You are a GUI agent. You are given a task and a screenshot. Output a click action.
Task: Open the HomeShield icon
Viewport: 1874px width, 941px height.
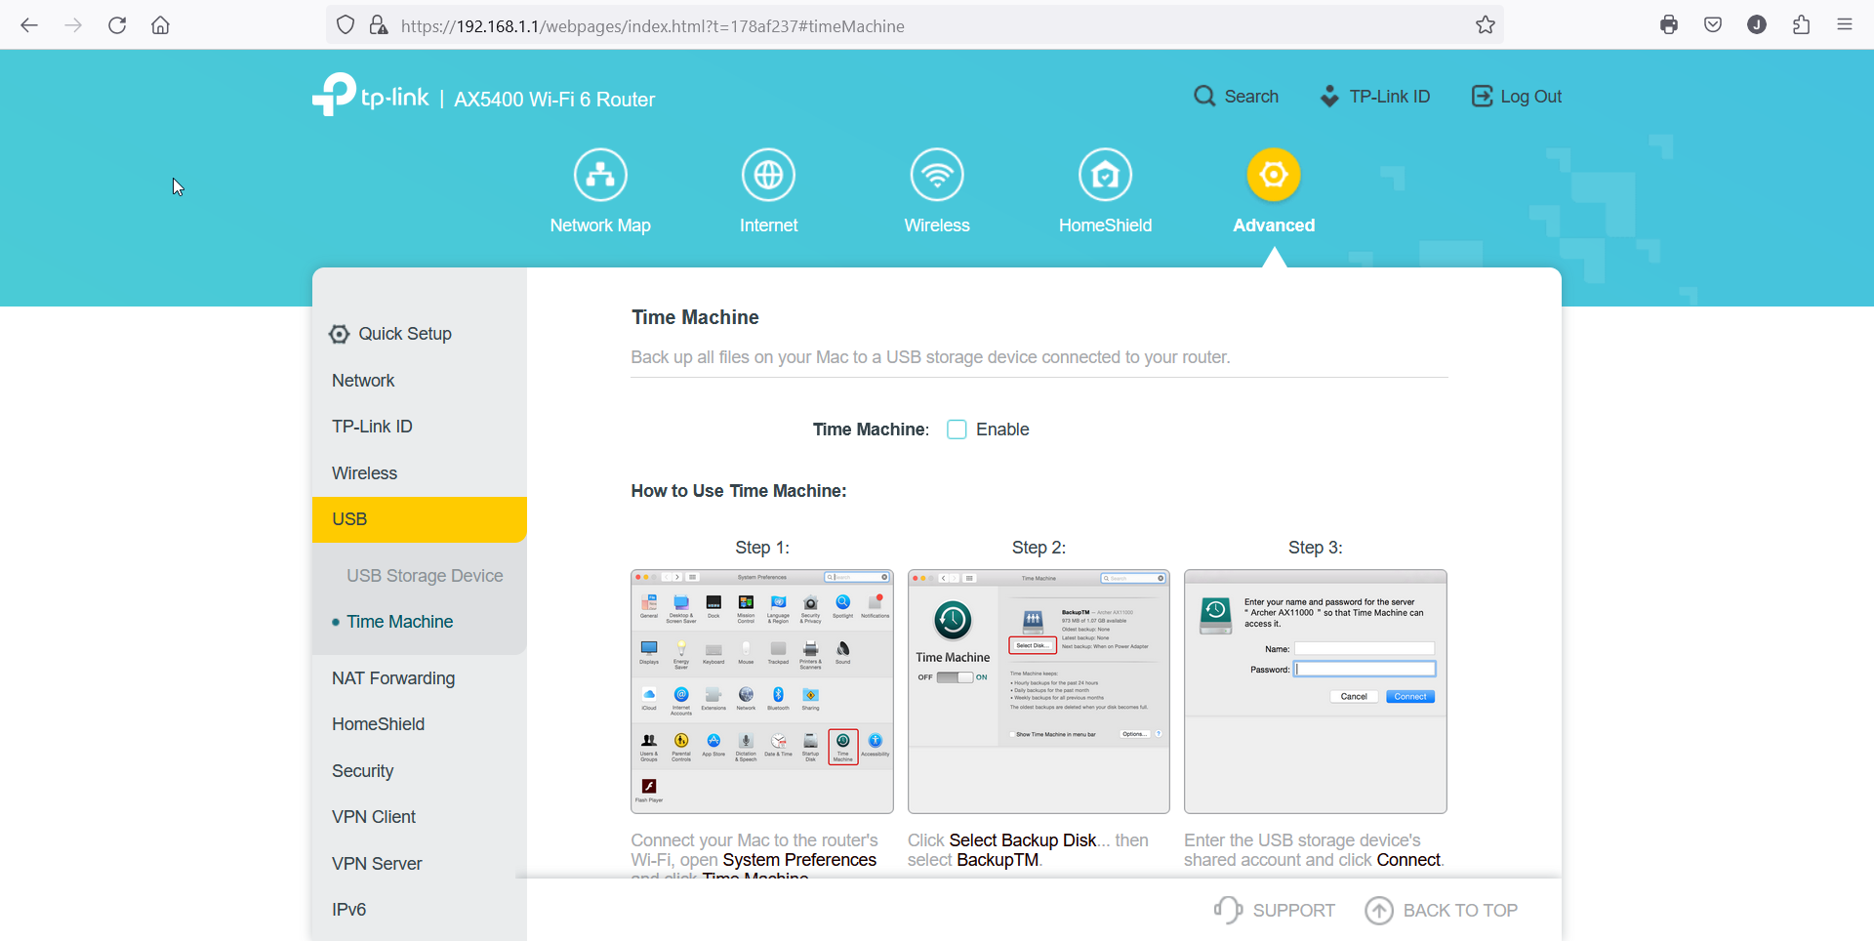(1105, 175)
